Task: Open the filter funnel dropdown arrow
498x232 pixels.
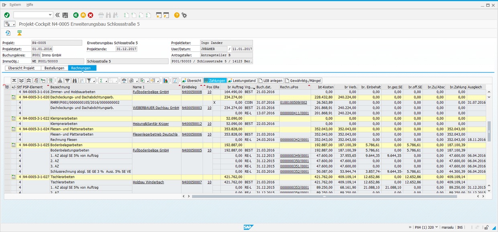Action: point(94,81)
